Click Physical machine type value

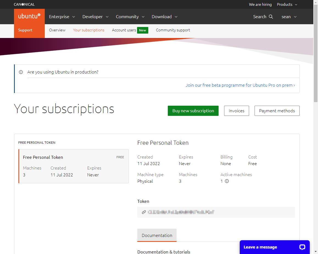[x=145, y=181]
